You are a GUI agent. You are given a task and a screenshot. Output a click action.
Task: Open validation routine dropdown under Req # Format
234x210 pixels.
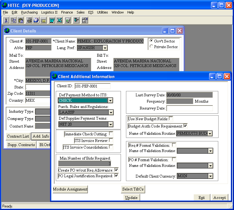(x=210, y=151)
